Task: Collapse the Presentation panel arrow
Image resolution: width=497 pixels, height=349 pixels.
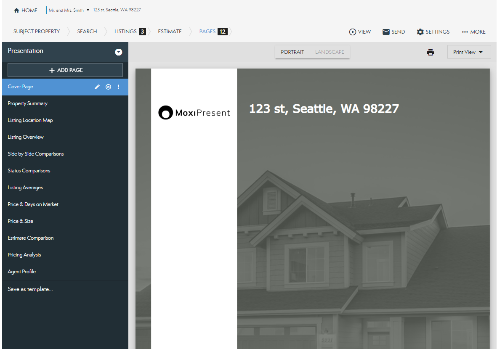Action: click(x=119, y=52)
